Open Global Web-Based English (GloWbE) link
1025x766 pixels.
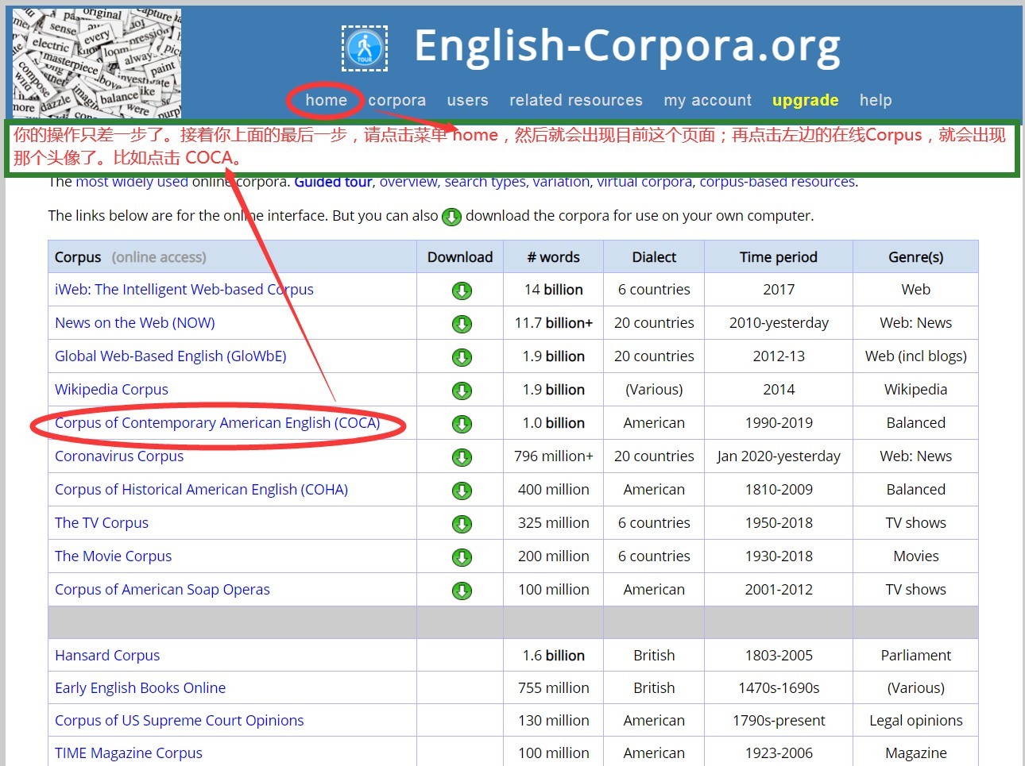click(x=171, y=356)
